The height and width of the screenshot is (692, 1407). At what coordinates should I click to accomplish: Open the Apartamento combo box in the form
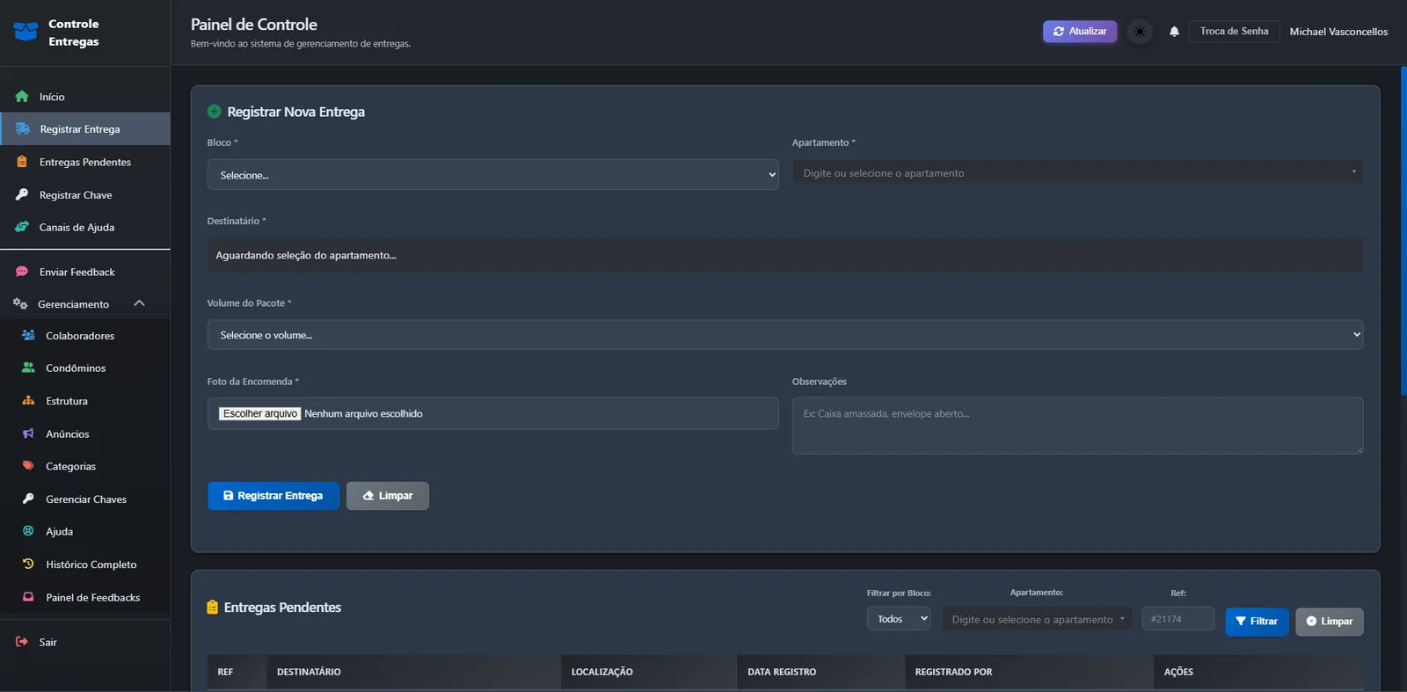[1077, 173]
